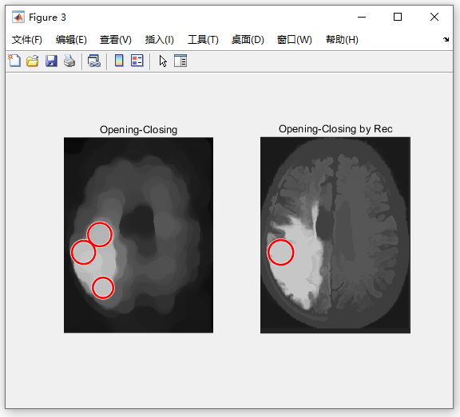Viewport: 460px width, 417px height.
Task: Print the figure using the printer icon
Action: pos(69,61)
